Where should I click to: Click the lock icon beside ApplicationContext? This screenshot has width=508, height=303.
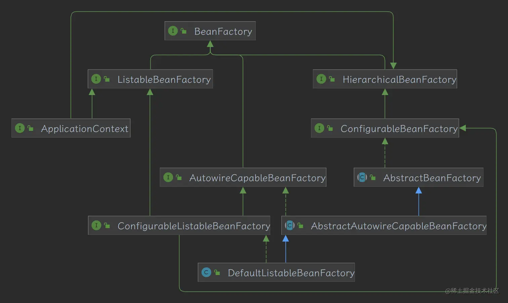pyautogui.click(x=31, y=128)
